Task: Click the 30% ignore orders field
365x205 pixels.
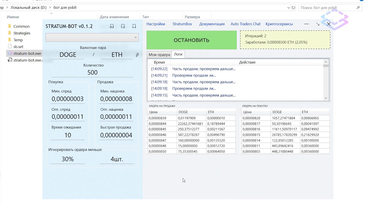Action: (68, 159)
